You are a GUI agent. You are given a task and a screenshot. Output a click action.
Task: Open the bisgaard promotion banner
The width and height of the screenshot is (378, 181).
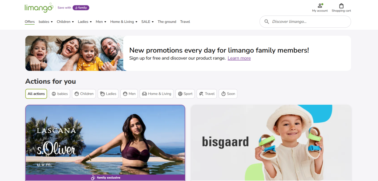click(x=271, y=143)
